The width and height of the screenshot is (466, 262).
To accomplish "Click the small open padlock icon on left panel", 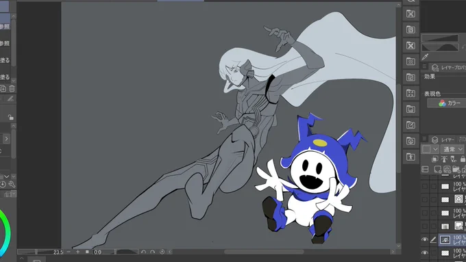I will [x=11, y=117].
